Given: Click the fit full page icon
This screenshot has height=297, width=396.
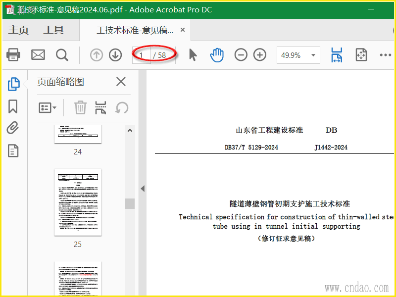Looking at the screenshot, I should coord(361,55).
